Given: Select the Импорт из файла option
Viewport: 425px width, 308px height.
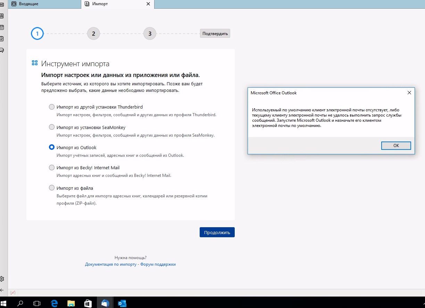Looking at the screenshot, I should (52, 188).
